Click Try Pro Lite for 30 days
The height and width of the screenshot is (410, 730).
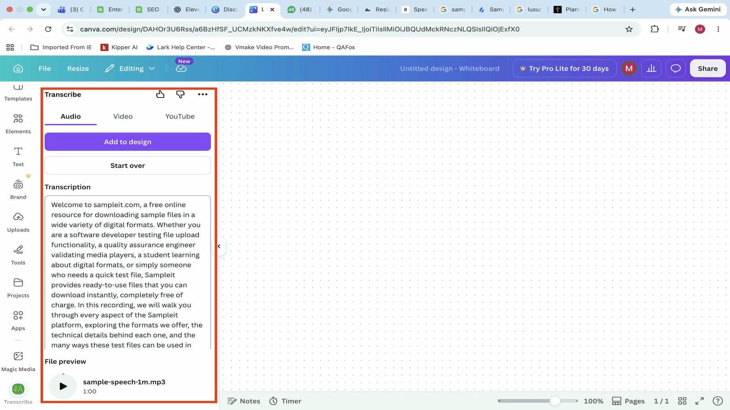(x=564, y=68)
